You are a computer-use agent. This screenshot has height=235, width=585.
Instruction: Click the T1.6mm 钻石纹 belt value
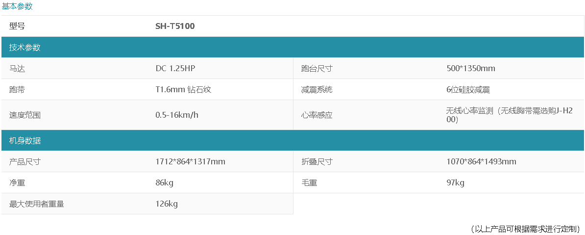pyautogui.click(x=183, y=90)
